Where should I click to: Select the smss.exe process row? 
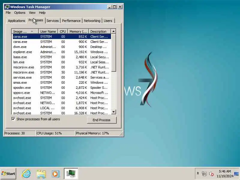pyautogui.click(x=62, y=82)
